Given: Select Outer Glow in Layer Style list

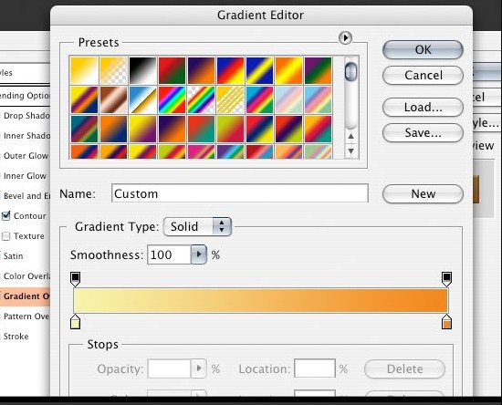Looking at the screenshot, I should (x=26, y=156).
